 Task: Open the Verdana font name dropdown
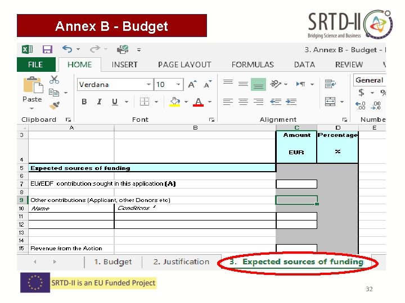click(x=148, y=85)
